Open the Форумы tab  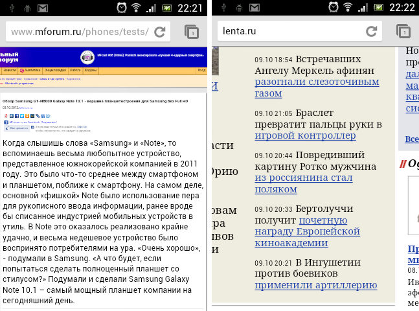[x=91, y=69]
